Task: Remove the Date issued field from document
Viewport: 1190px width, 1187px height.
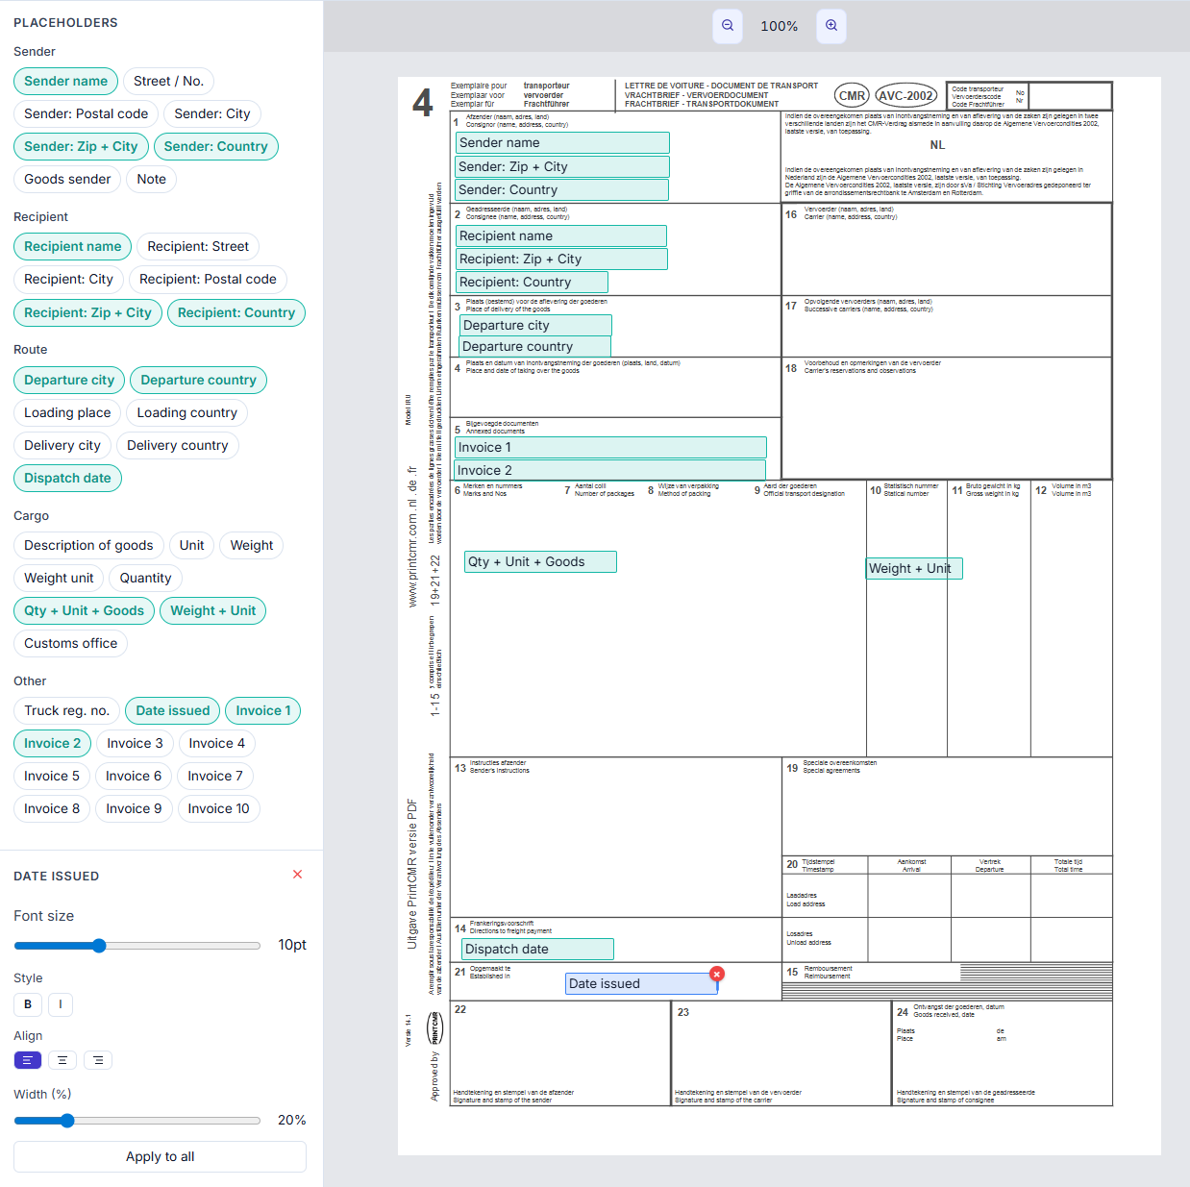Action: point(716,974)
